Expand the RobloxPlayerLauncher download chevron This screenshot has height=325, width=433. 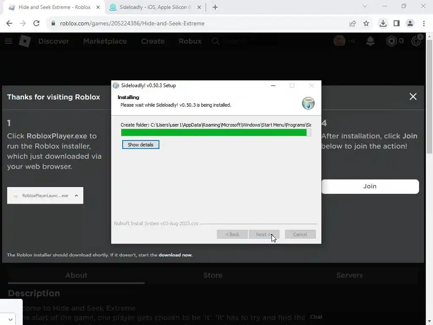[x=76, y=196]
